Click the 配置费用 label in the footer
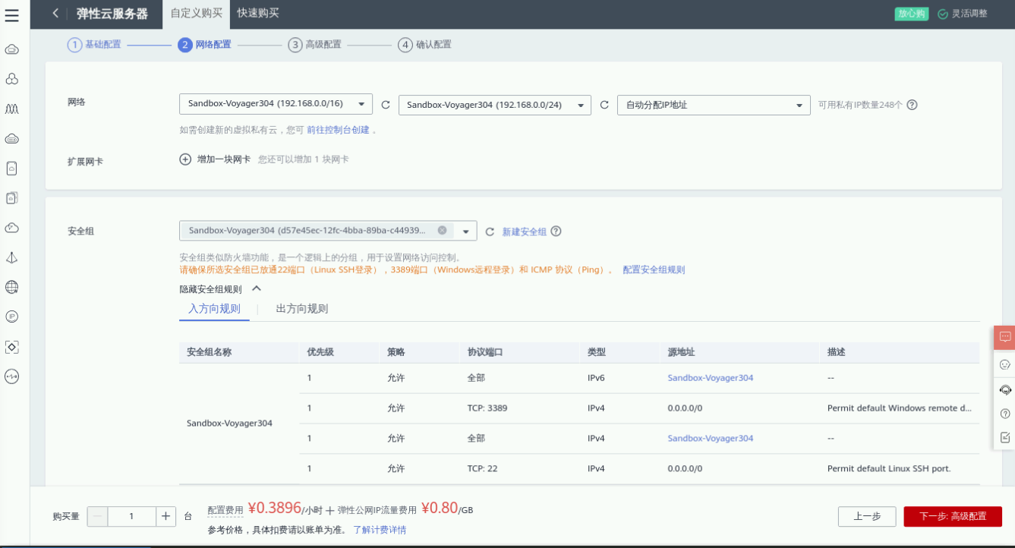The width and height of the screenshot is (1015, 548). (225, 510)
